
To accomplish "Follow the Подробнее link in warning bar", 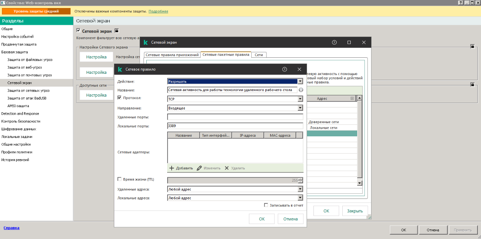I will tap(158, 11).
